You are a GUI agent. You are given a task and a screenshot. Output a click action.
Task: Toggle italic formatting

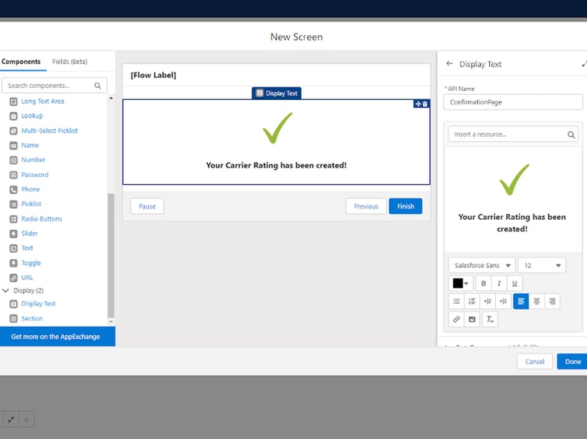499,283
